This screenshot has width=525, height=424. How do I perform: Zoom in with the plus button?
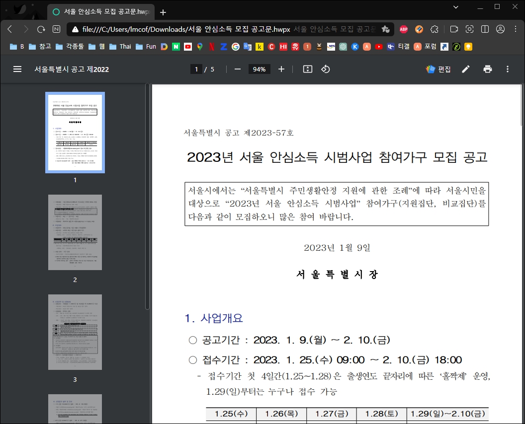point(281,69)
